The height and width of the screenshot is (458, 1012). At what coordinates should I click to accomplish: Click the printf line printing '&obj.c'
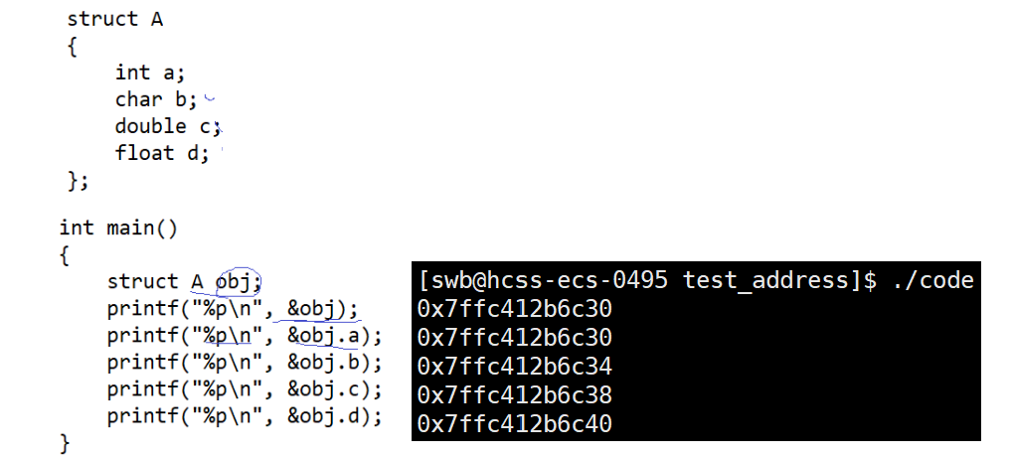(x=245, y=389)
